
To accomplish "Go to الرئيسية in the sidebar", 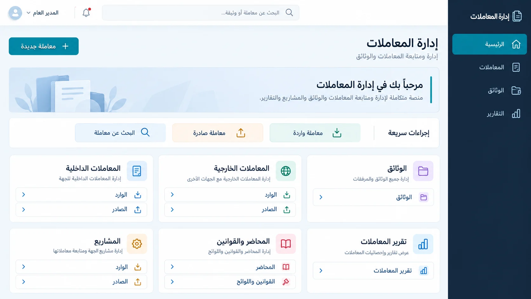I will point(489,44).
